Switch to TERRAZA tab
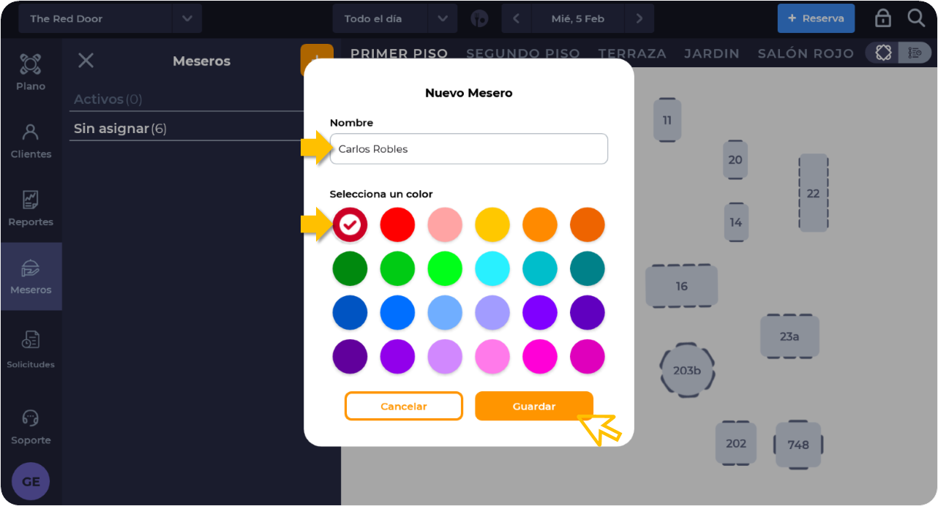The image size is (938, 506). tap(632, 53)
